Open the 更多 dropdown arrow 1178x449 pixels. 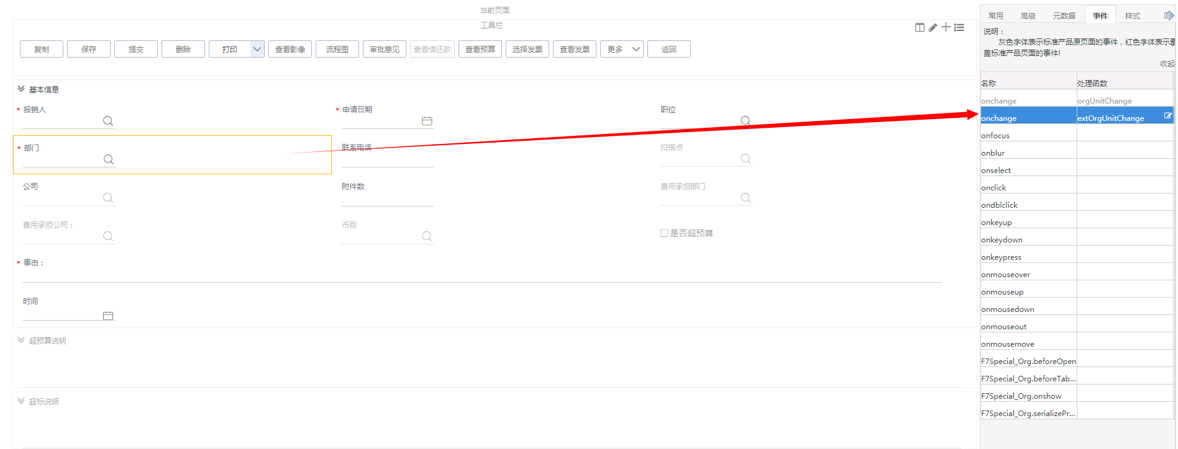point(636,49)
